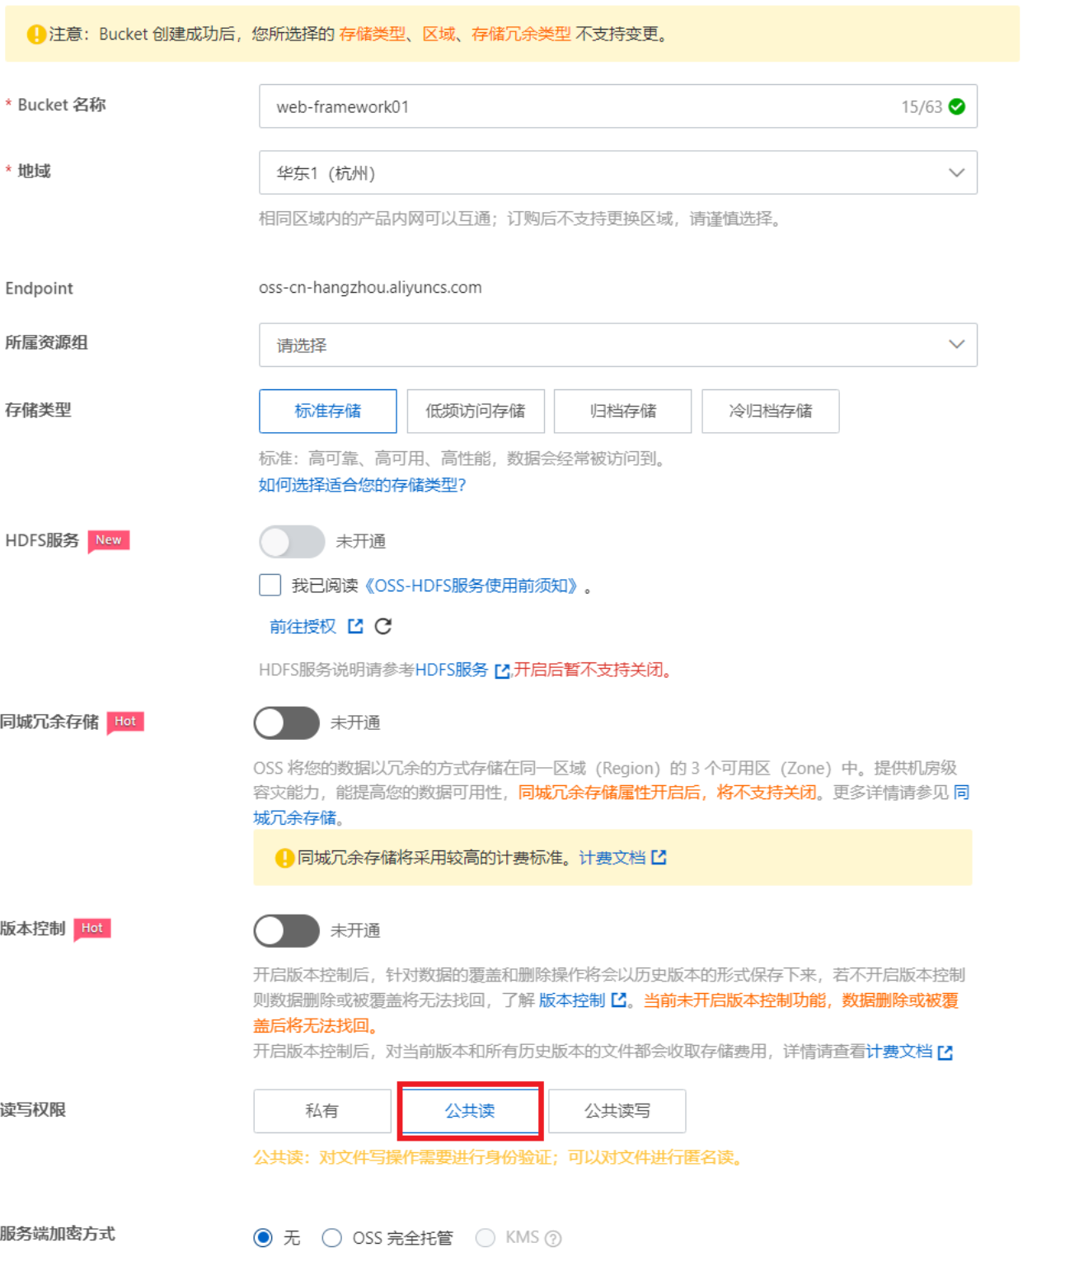
Task: Open the 计费文档 link under version control
Action: 899,1052
